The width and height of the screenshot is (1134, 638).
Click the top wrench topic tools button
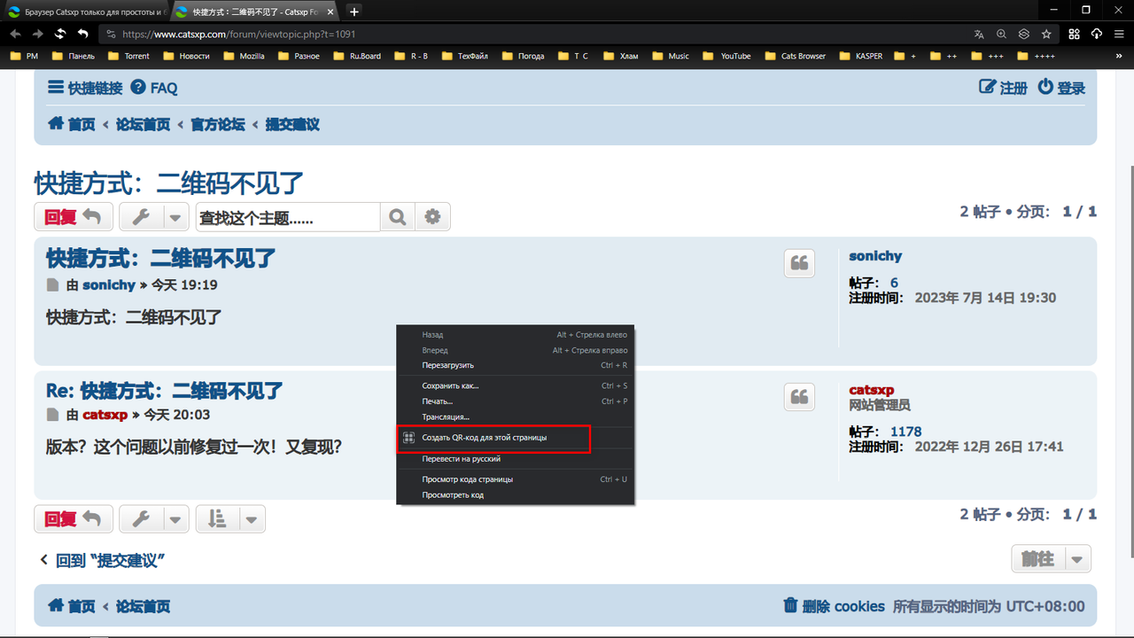tap(154, 217)
